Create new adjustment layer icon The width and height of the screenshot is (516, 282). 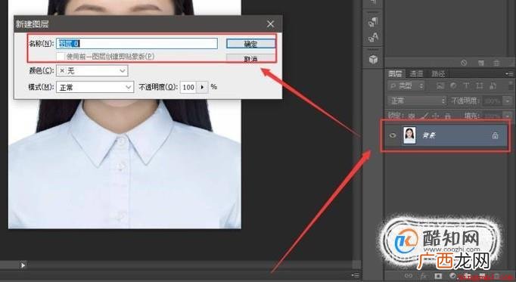coord(452,276)
